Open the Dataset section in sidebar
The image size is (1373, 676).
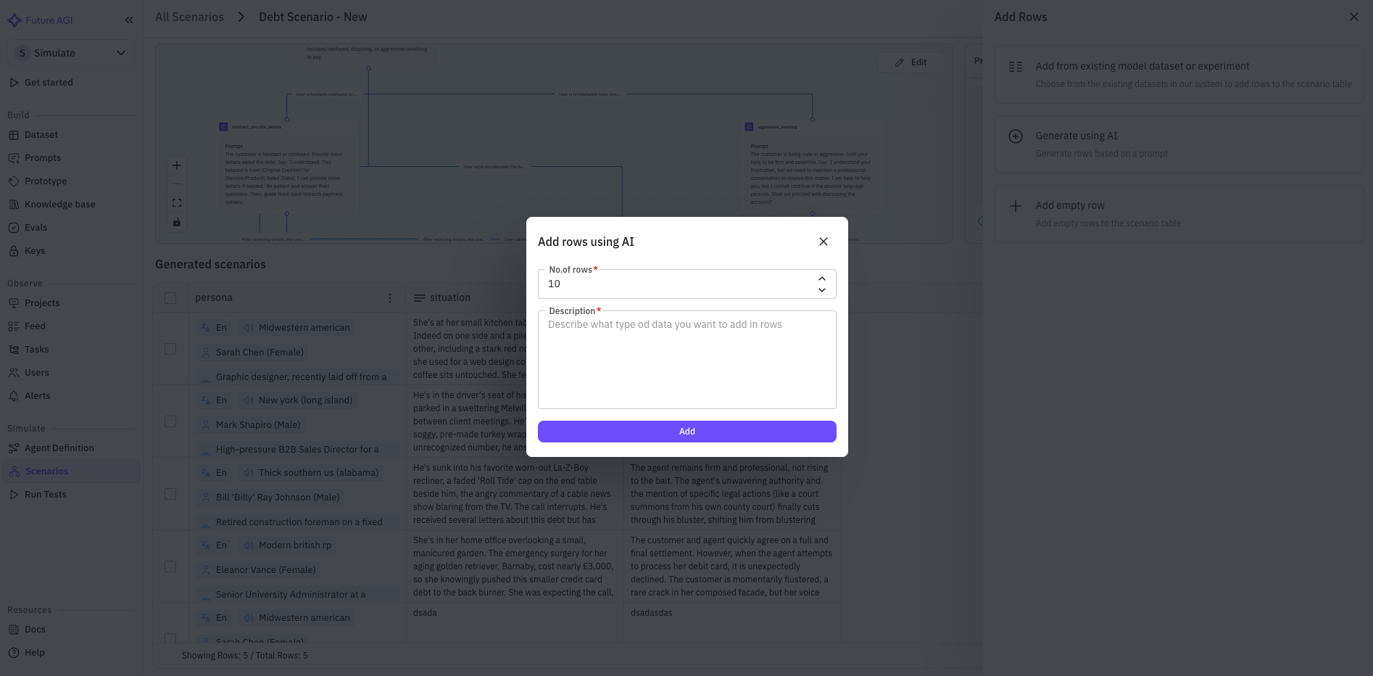[x=41, y=134]
